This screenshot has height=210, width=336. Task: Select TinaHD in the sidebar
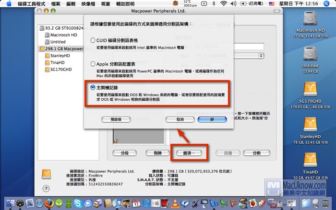pyautogui.click(x=55, y=62)
